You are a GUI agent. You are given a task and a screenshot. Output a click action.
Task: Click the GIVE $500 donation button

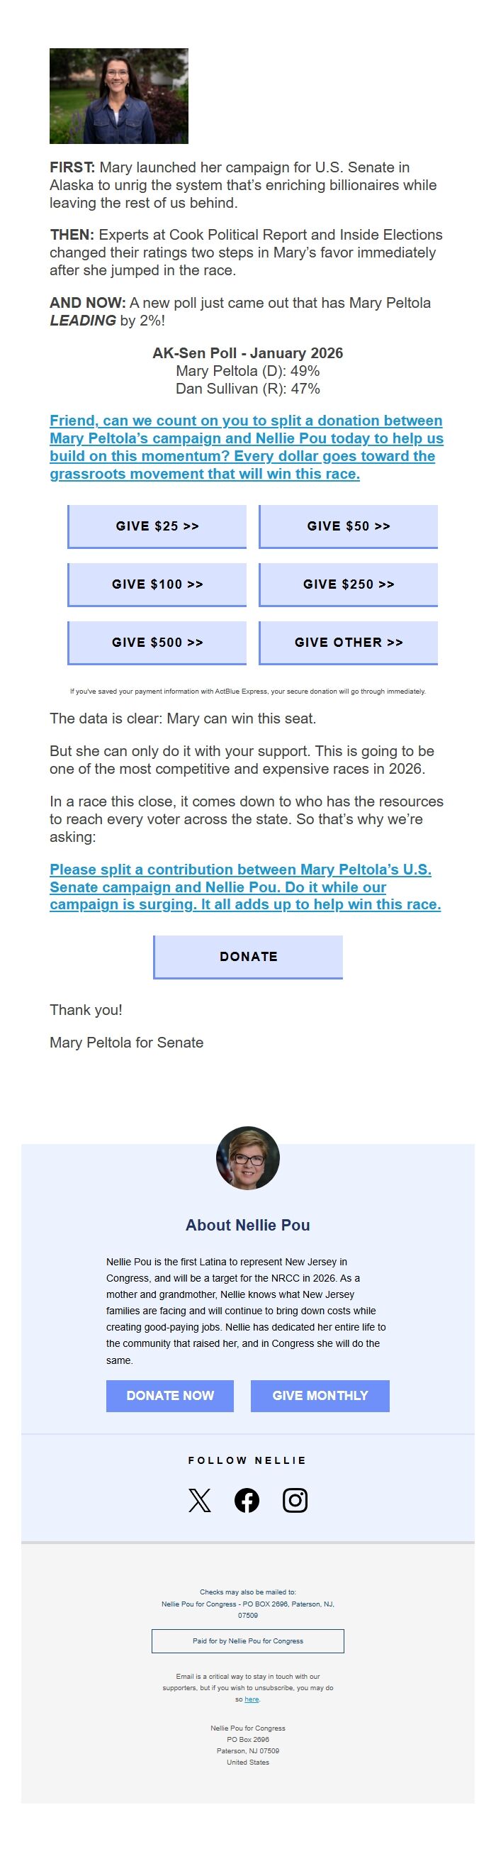point(156,643)
